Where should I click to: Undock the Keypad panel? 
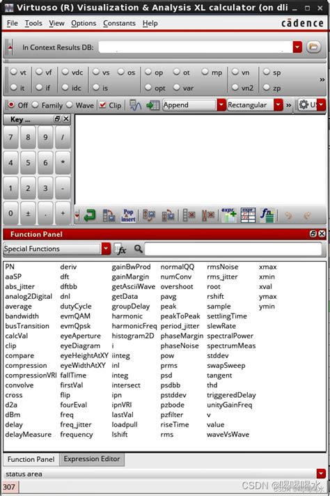pyautogui.click(x=57, y=119)
